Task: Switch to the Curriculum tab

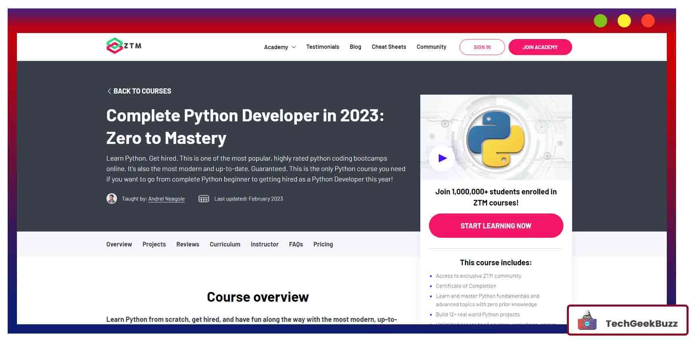Action: (225, 244)
